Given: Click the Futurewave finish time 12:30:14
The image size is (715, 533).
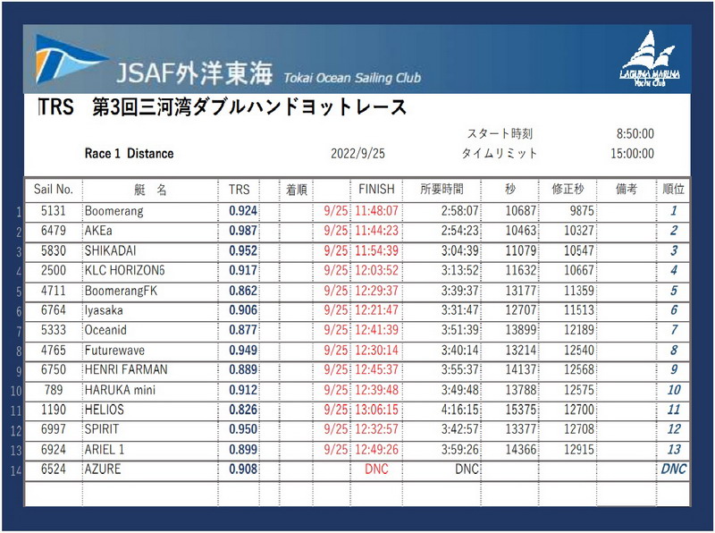Looking at the screenshot, I should 376,350.
